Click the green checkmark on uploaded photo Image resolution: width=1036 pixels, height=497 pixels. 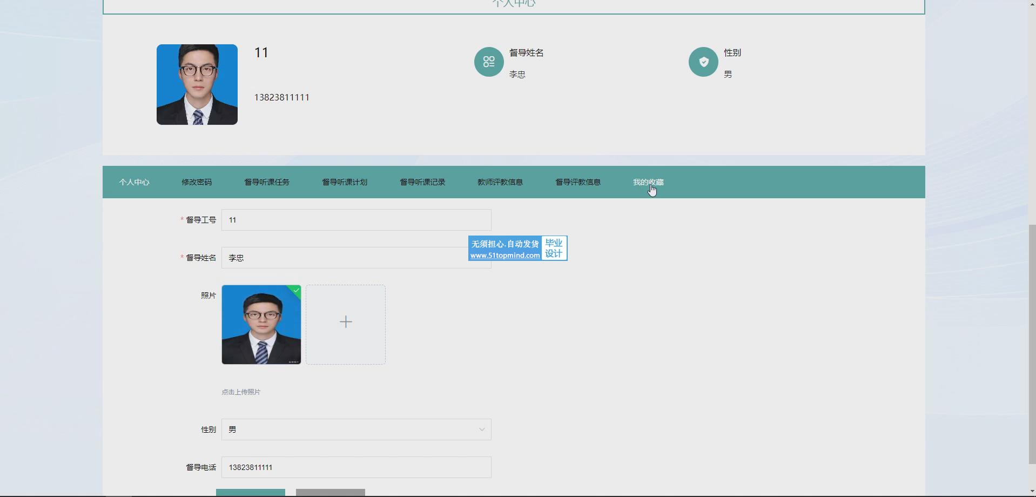click(x=296, y=290)
